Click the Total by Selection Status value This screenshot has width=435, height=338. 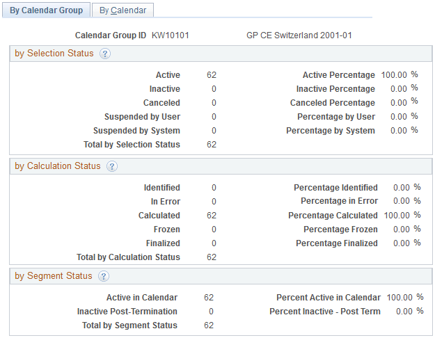pyautogui.click(x=212, y=145)
